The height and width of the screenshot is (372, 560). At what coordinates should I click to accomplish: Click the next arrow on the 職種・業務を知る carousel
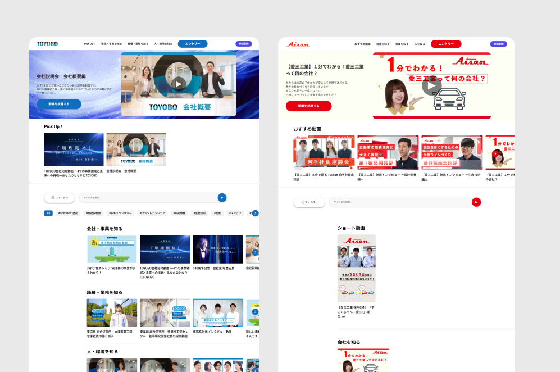(255, 312)
